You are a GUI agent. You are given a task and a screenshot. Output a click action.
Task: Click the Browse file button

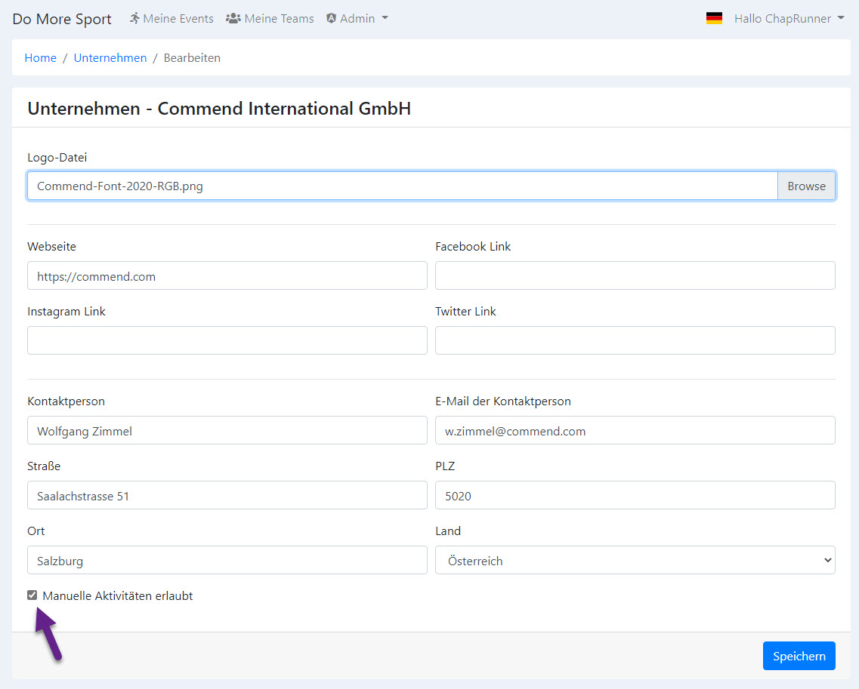806,186
